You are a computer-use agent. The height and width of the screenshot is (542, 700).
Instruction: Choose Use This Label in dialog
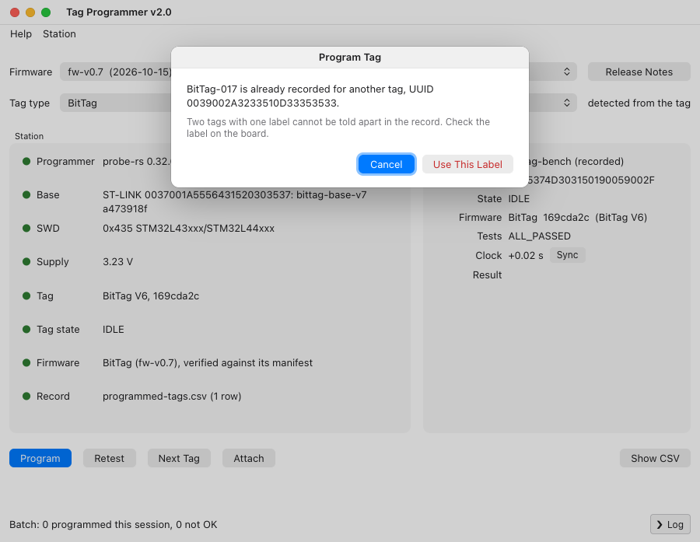(x=467, y=164)
